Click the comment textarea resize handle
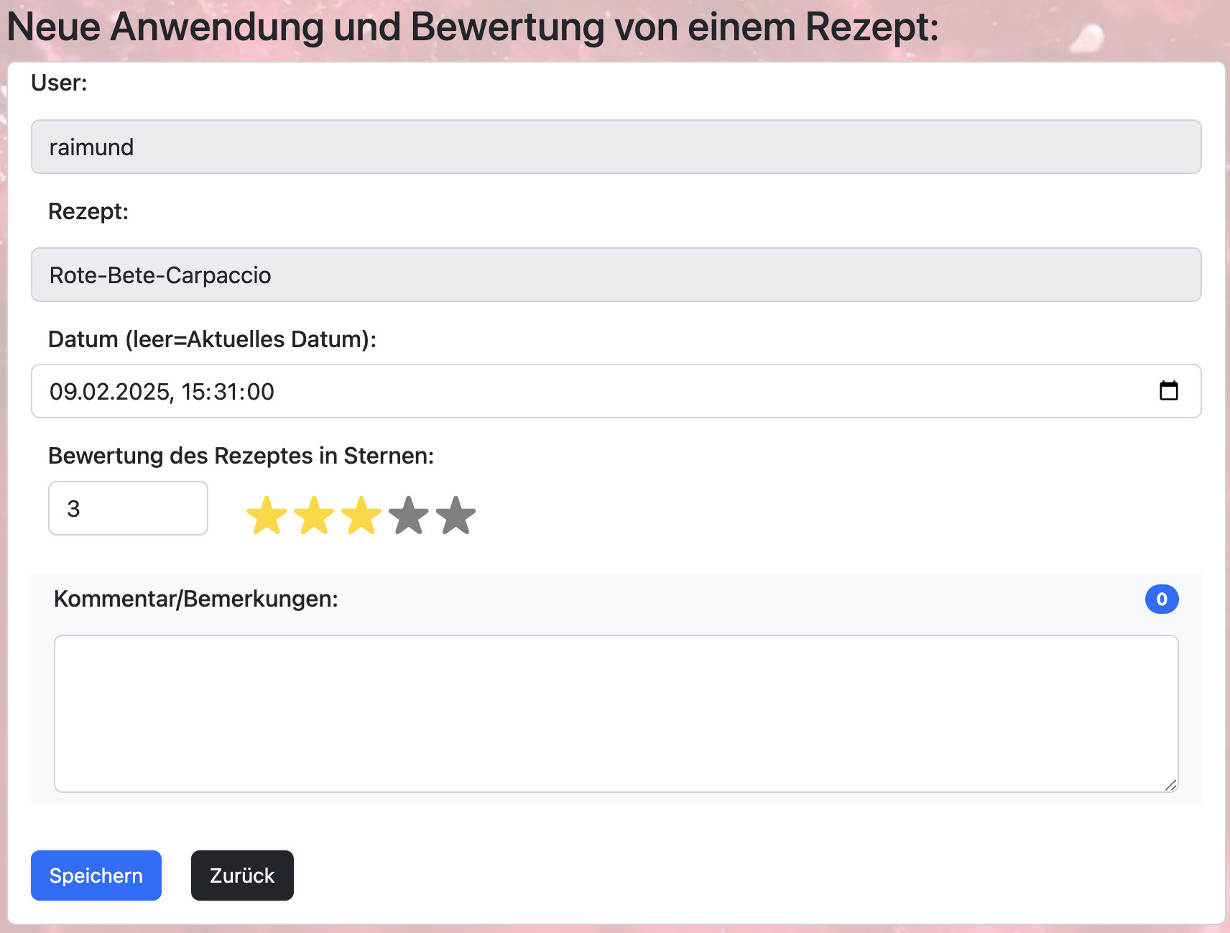The width and height of the screenshot is (1230, 933). point(1171,786)
